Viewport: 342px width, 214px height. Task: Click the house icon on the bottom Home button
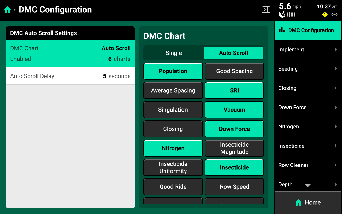[298, 202]
